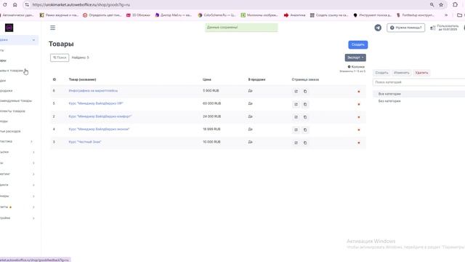Screen dimensions: 465x262
Task: Open order page for Честный Знак course
Action: 296,143
